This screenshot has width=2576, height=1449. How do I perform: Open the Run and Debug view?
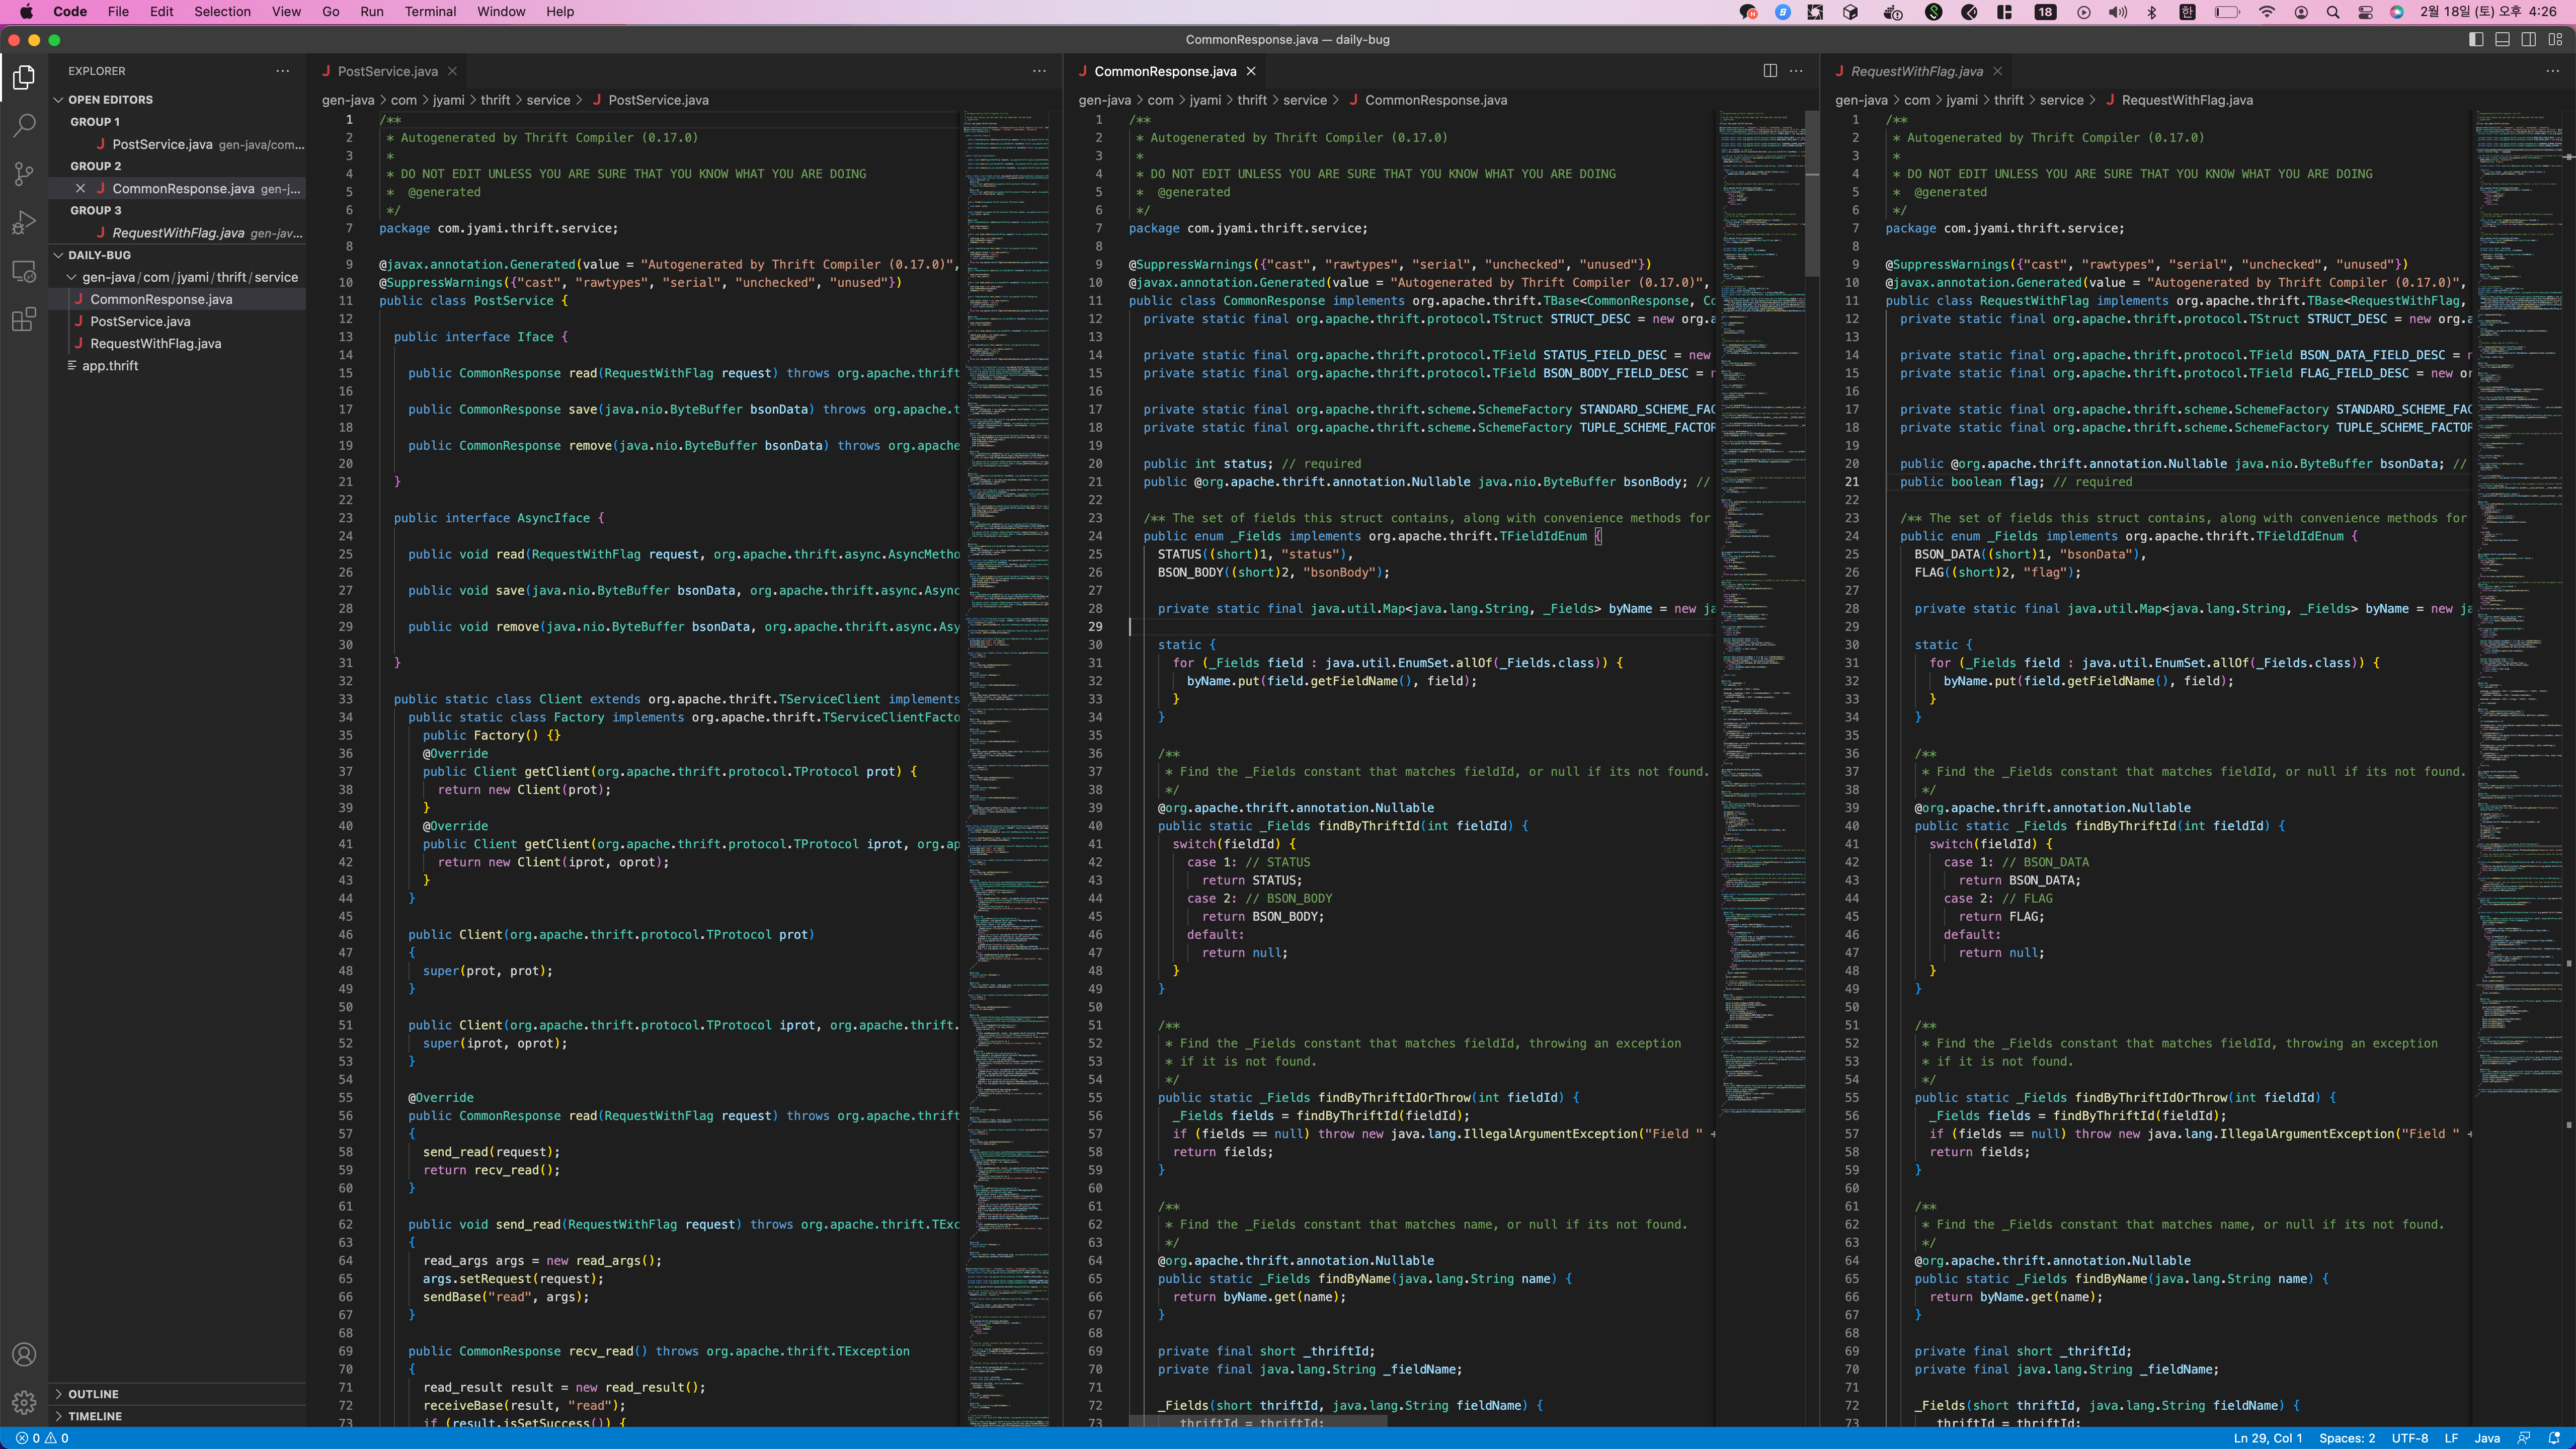click(24, 222)
